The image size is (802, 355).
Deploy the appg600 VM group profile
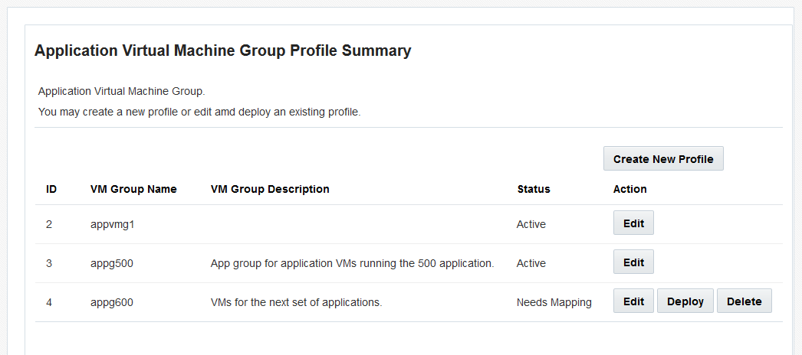pyautogui.click(x=685, y=301)
